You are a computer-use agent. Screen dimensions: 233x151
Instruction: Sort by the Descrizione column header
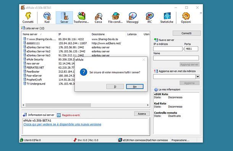click(x=108, y=34)
